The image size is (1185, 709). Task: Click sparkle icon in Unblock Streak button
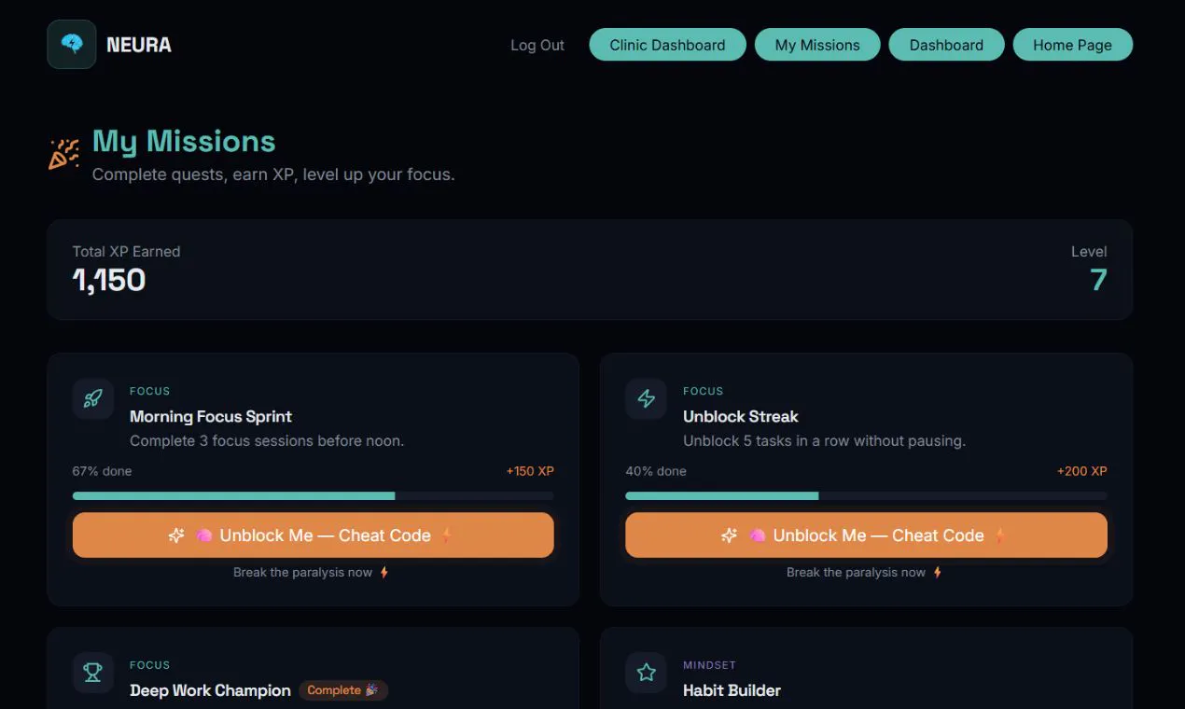coord(730,535)
